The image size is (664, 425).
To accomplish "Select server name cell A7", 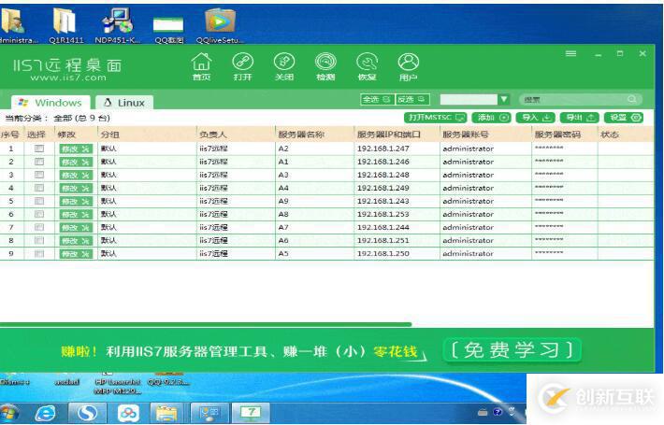I will pyautogui.click(x=283, y=227).
